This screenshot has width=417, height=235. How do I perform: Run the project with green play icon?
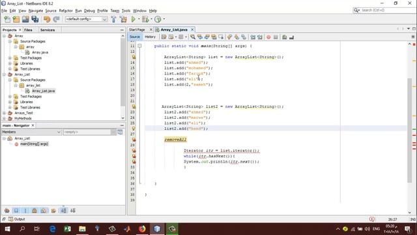pyautogui.click(x=133, y=19)
